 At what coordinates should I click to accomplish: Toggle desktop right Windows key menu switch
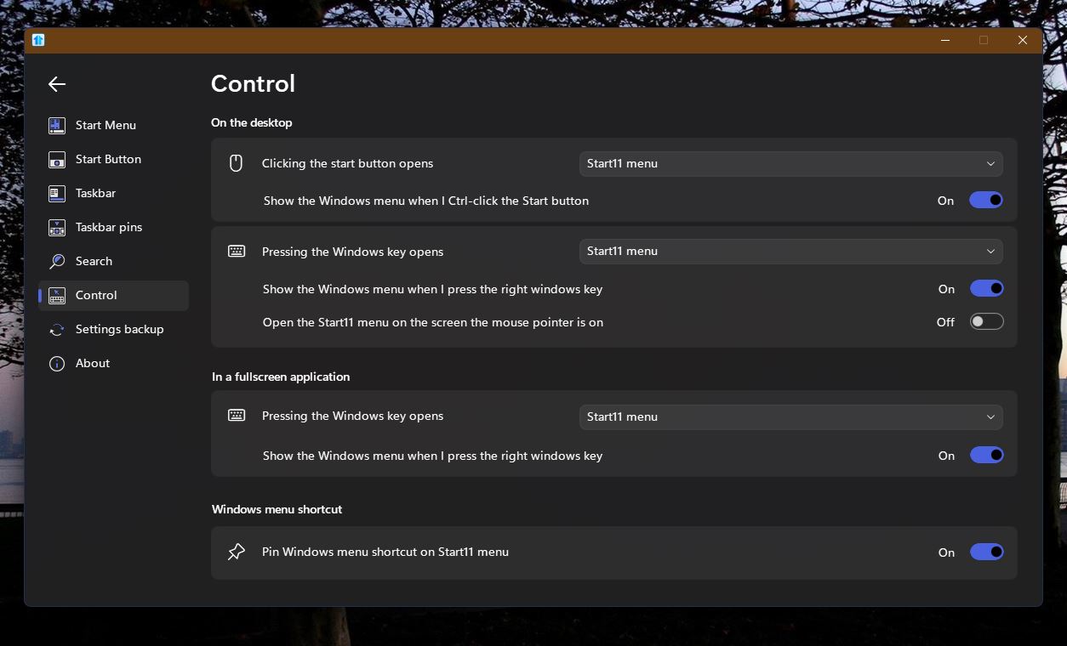coord(986,289)
